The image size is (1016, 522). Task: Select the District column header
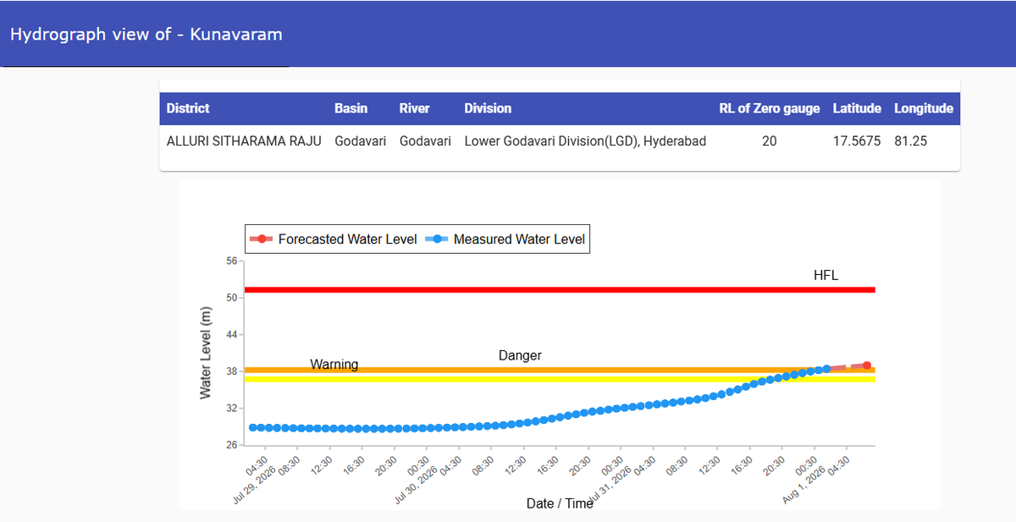[x=188, y=108]
